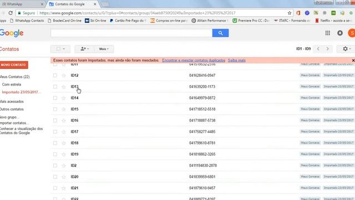The height and width of the screenshot is (200, 355).
Task: Check the box for contact ID13
Action: coord(55,87)
